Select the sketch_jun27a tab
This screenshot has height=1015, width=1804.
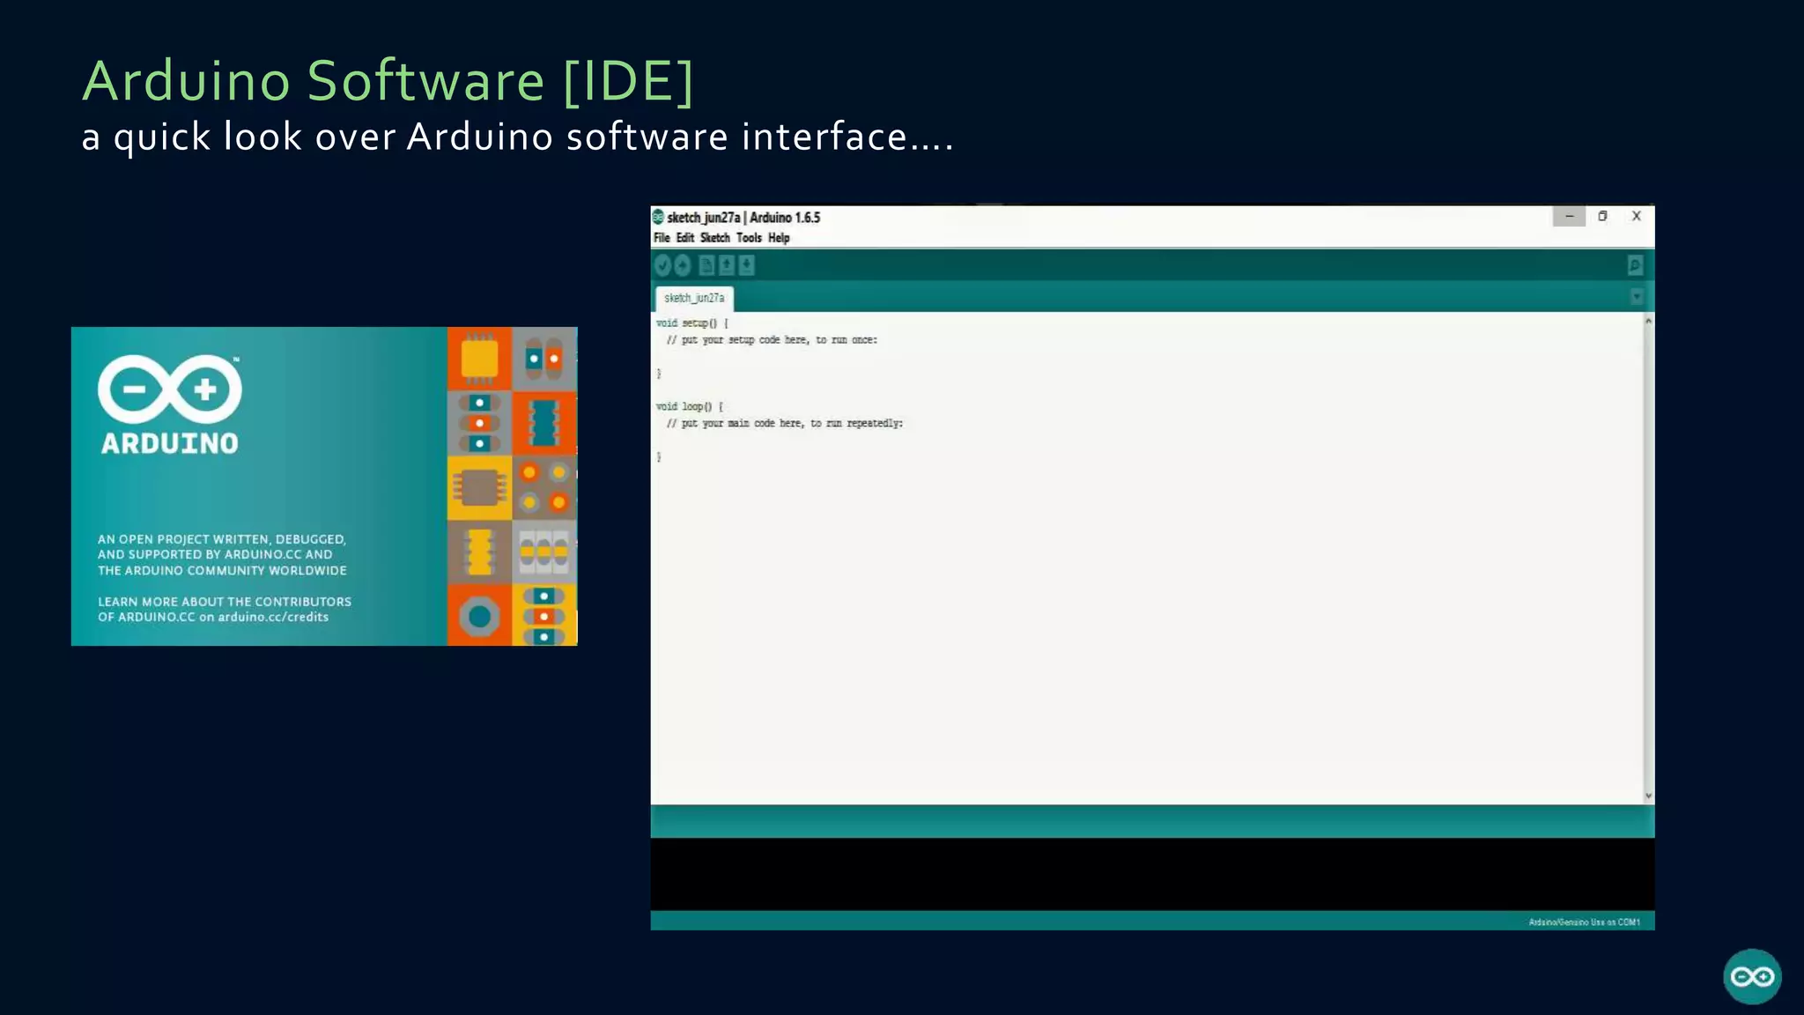pos(694,298)
